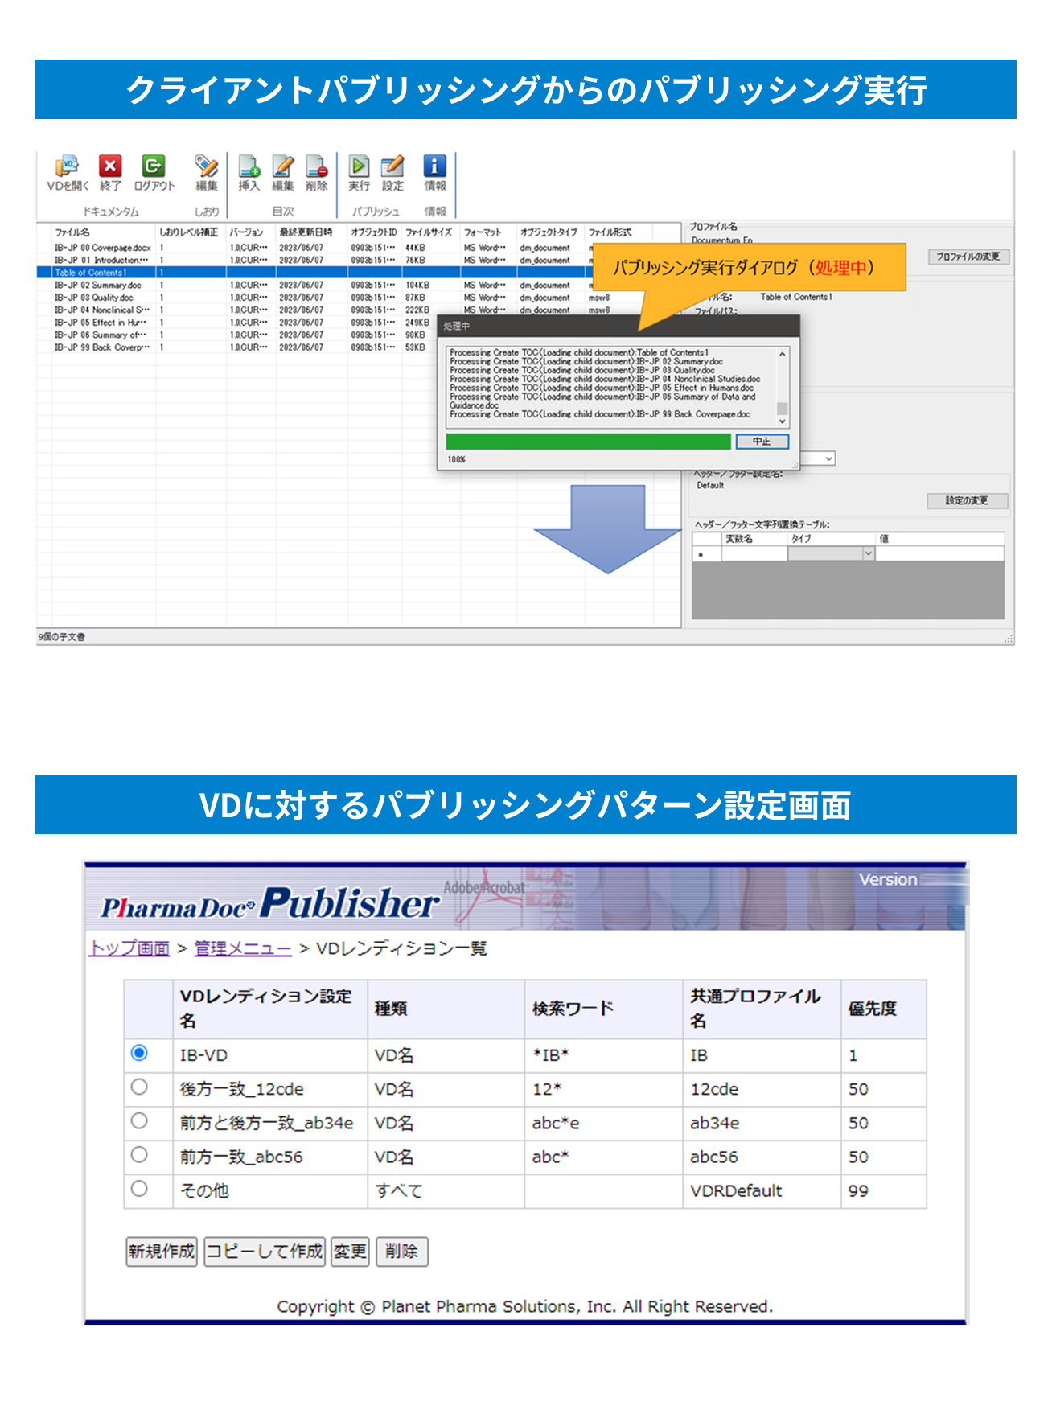Image resolution: width=1052 pixels, height=1410 pixels.
Task: Click the 削除 delete icon in 目次 group
Action: [317, 166]
